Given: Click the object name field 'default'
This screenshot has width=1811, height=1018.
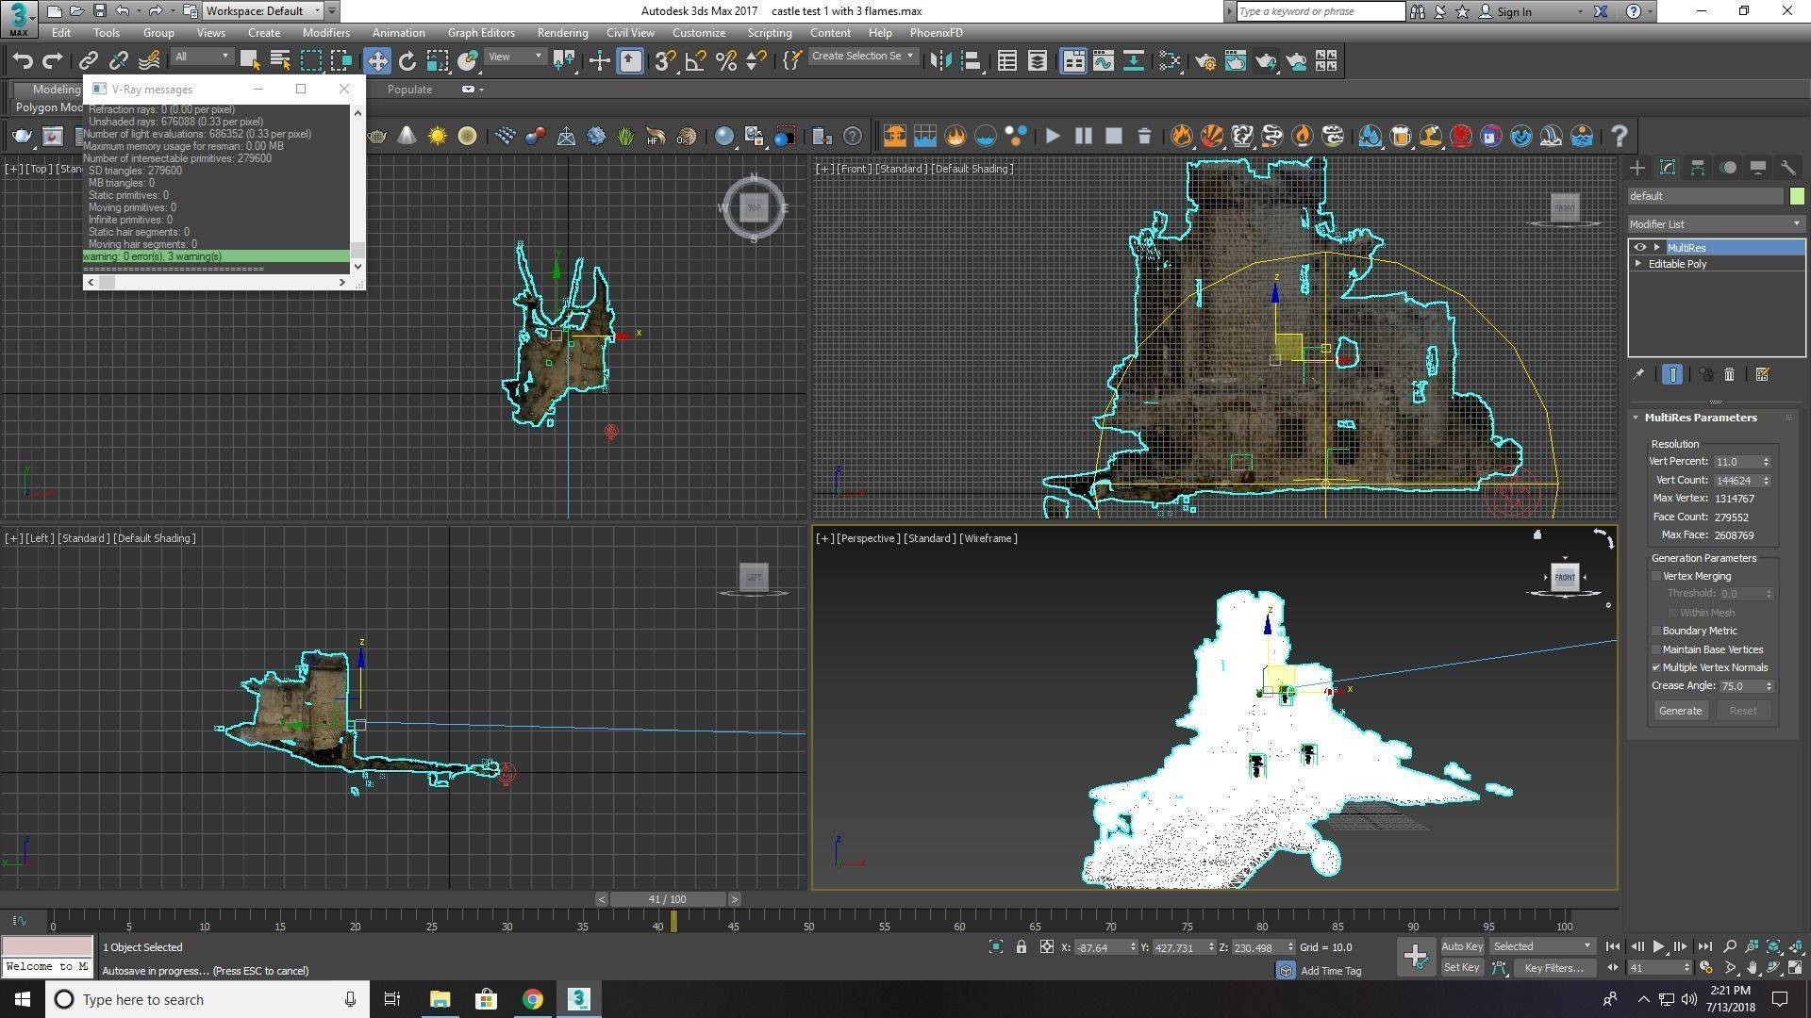Looking at the screenshot, I should (x=1705, y=196).
